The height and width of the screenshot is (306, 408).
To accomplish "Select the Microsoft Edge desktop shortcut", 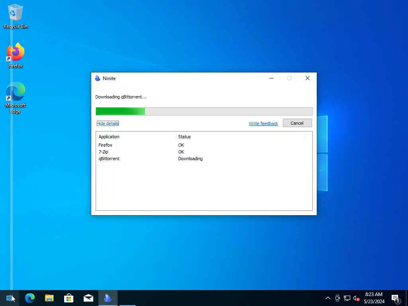I will click(16, 98).
